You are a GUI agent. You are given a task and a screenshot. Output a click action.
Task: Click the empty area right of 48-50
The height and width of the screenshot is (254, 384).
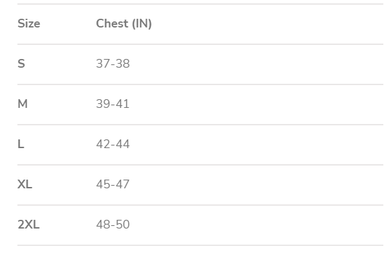tap(257, 225)
